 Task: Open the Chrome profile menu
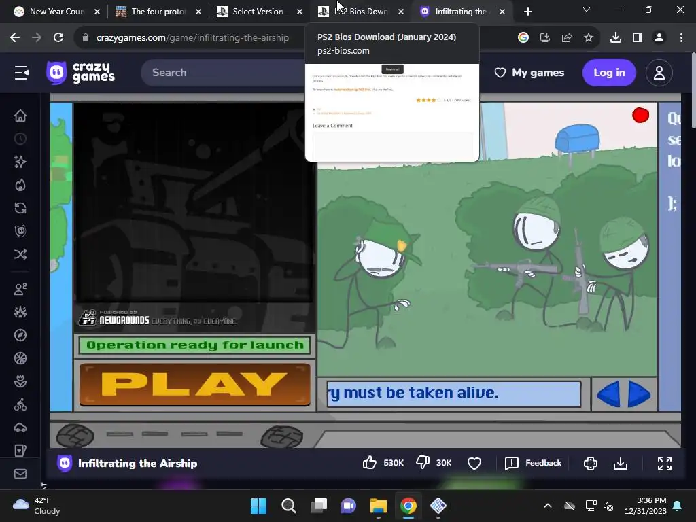tap(659, 38)
